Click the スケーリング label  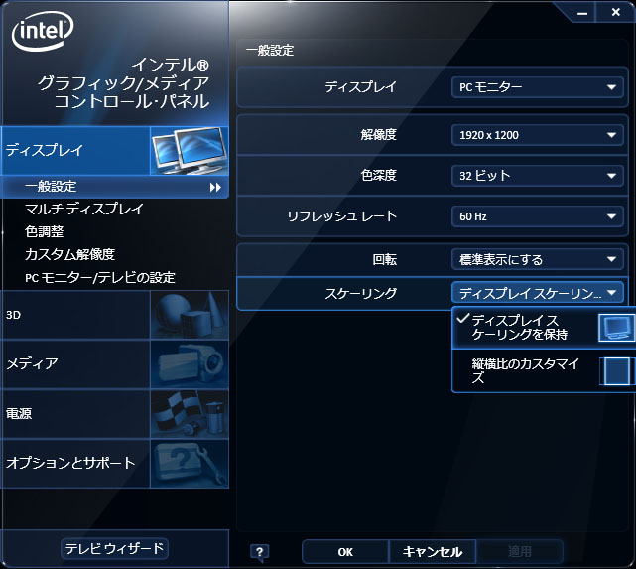coord(360,293)
